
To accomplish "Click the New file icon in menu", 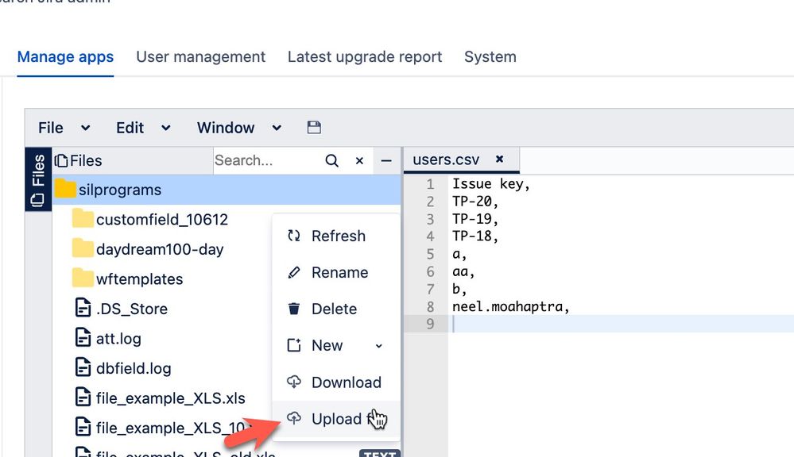I will pos(294,345).
